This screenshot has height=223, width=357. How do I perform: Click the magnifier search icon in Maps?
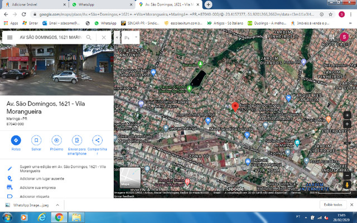(89, 37)
